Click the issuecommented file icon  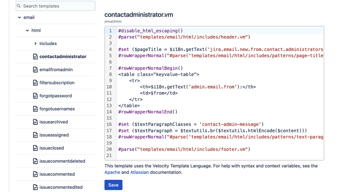click(x=35, y=174)
